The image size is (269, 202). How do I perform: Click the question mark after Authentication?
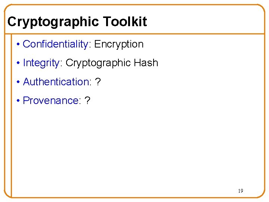tap(98, 82)
